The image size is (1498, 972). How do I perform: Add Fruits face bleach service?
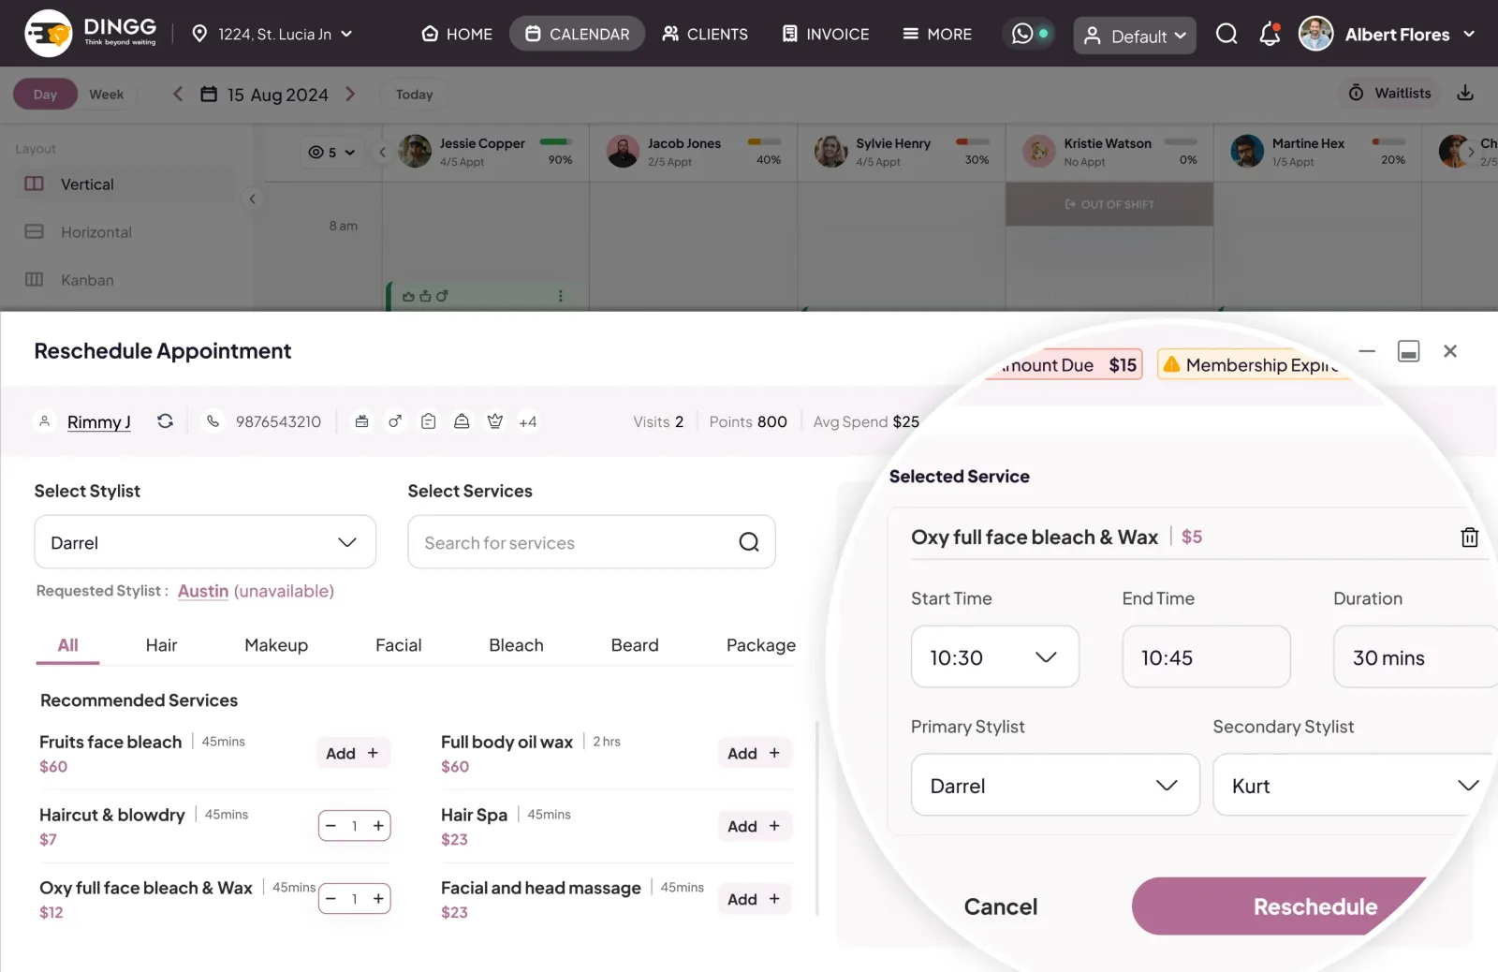click(352, 753)
